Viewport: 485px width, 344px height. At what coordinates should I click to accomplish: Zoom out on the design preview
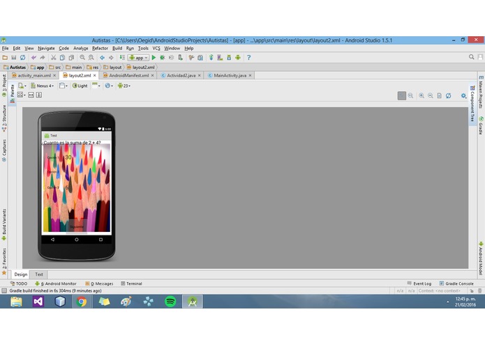click(431, 95)
